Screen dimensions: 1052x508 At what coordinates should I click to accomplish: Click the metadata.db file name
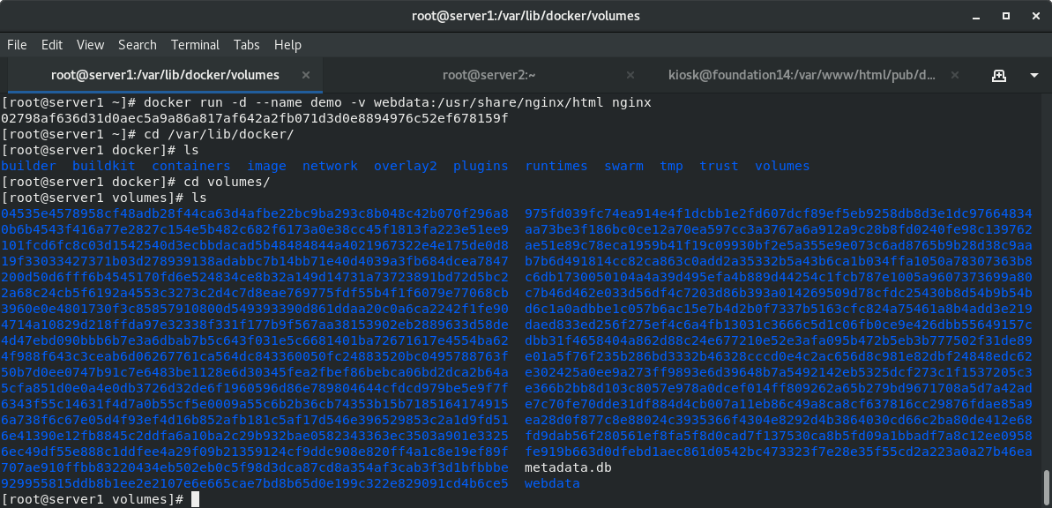(x=568, y=467)
